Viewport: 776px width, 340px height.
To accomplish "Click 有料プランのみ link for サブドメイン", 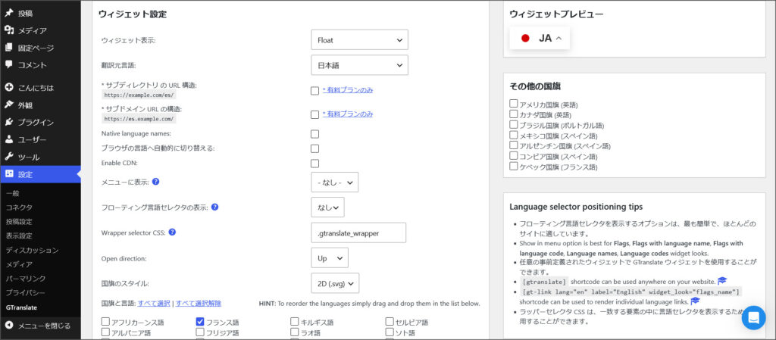I will (x=347, y=114).
